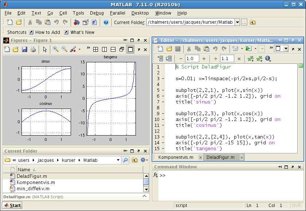306x211 pixels.
Task: Launch Simulink from main toolbar
Action: 76,22
